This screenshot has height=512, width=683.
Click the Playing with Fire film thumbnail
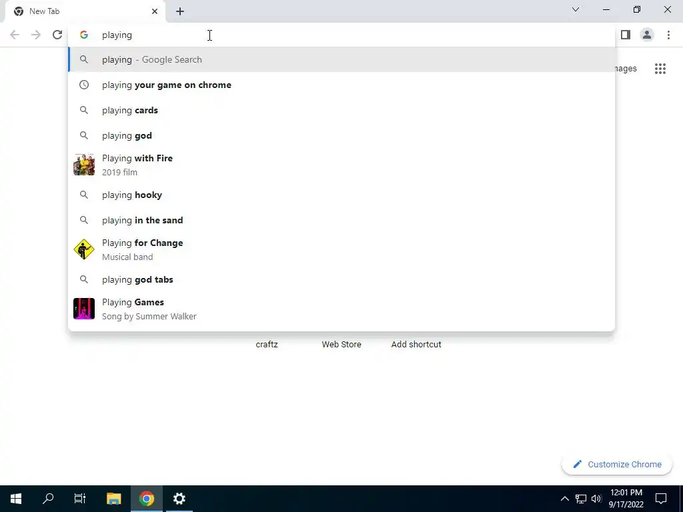click(84, 165)
